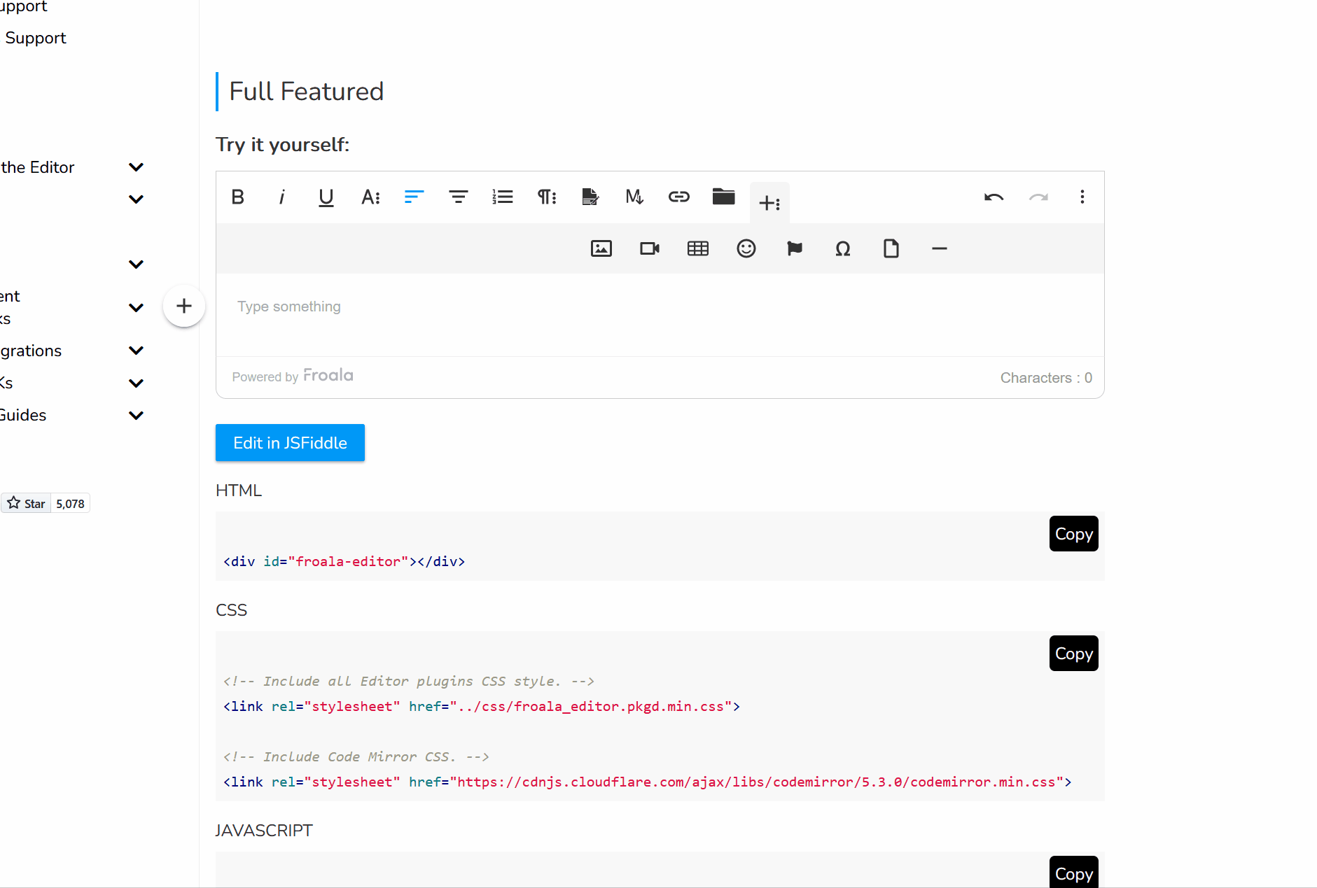Insert an image

point(601,248)
